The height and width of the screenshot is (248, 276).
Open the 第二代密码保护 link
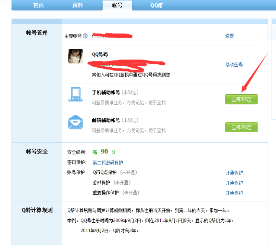108,162
